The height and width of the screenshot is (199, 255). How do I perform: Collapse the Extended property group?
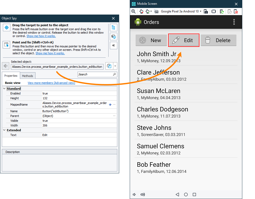click(x=4, y=130)
